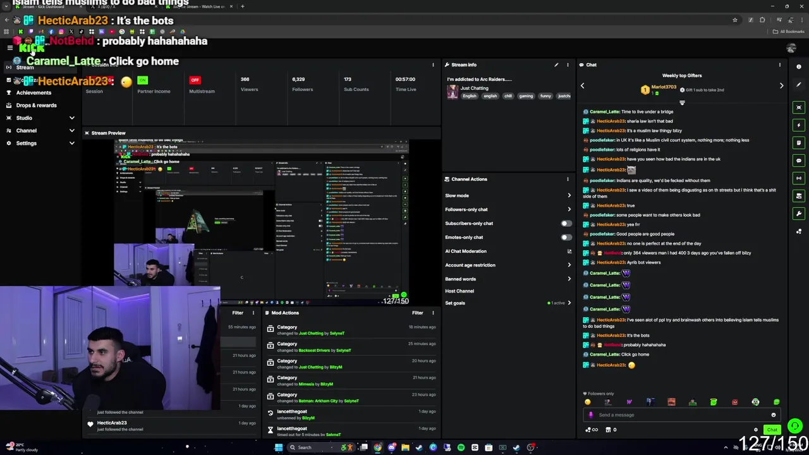Toggle chat bubble widget in right toolbar

799,161
